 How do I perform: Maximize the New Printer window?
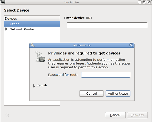[144, 2]
